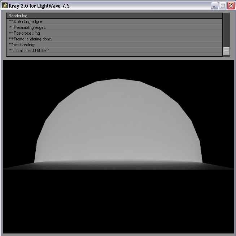Click the 'Antibanding' log entry

click(24, 45)
